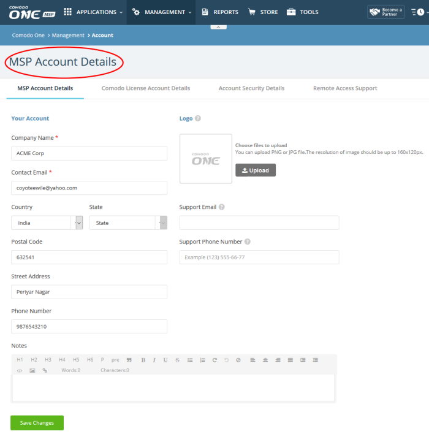The width and height of the screenshot is (429, 442).
Task: Click the undo icon in Notes toolbar
Action: pyautogui.click(x=226, y=360)
